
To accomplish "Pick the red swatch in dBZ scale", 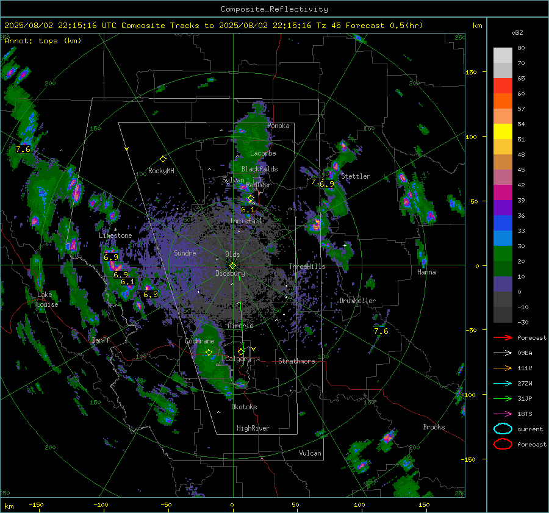I will pyautogui.click(x=503, y=86).
